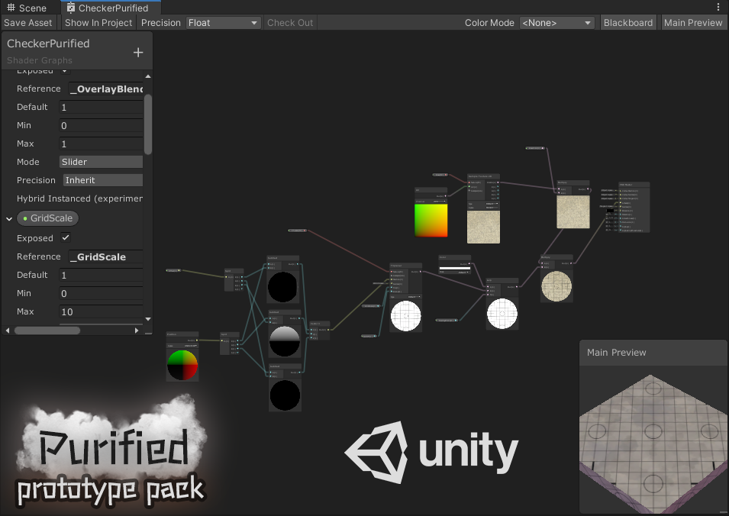Viewport: 729px width, 516px height.
Task: Click the GridScale Min value field
Action: (102, 293)
